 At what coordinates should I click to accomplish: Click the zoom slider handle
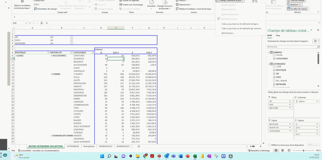(x=304, y=151)
